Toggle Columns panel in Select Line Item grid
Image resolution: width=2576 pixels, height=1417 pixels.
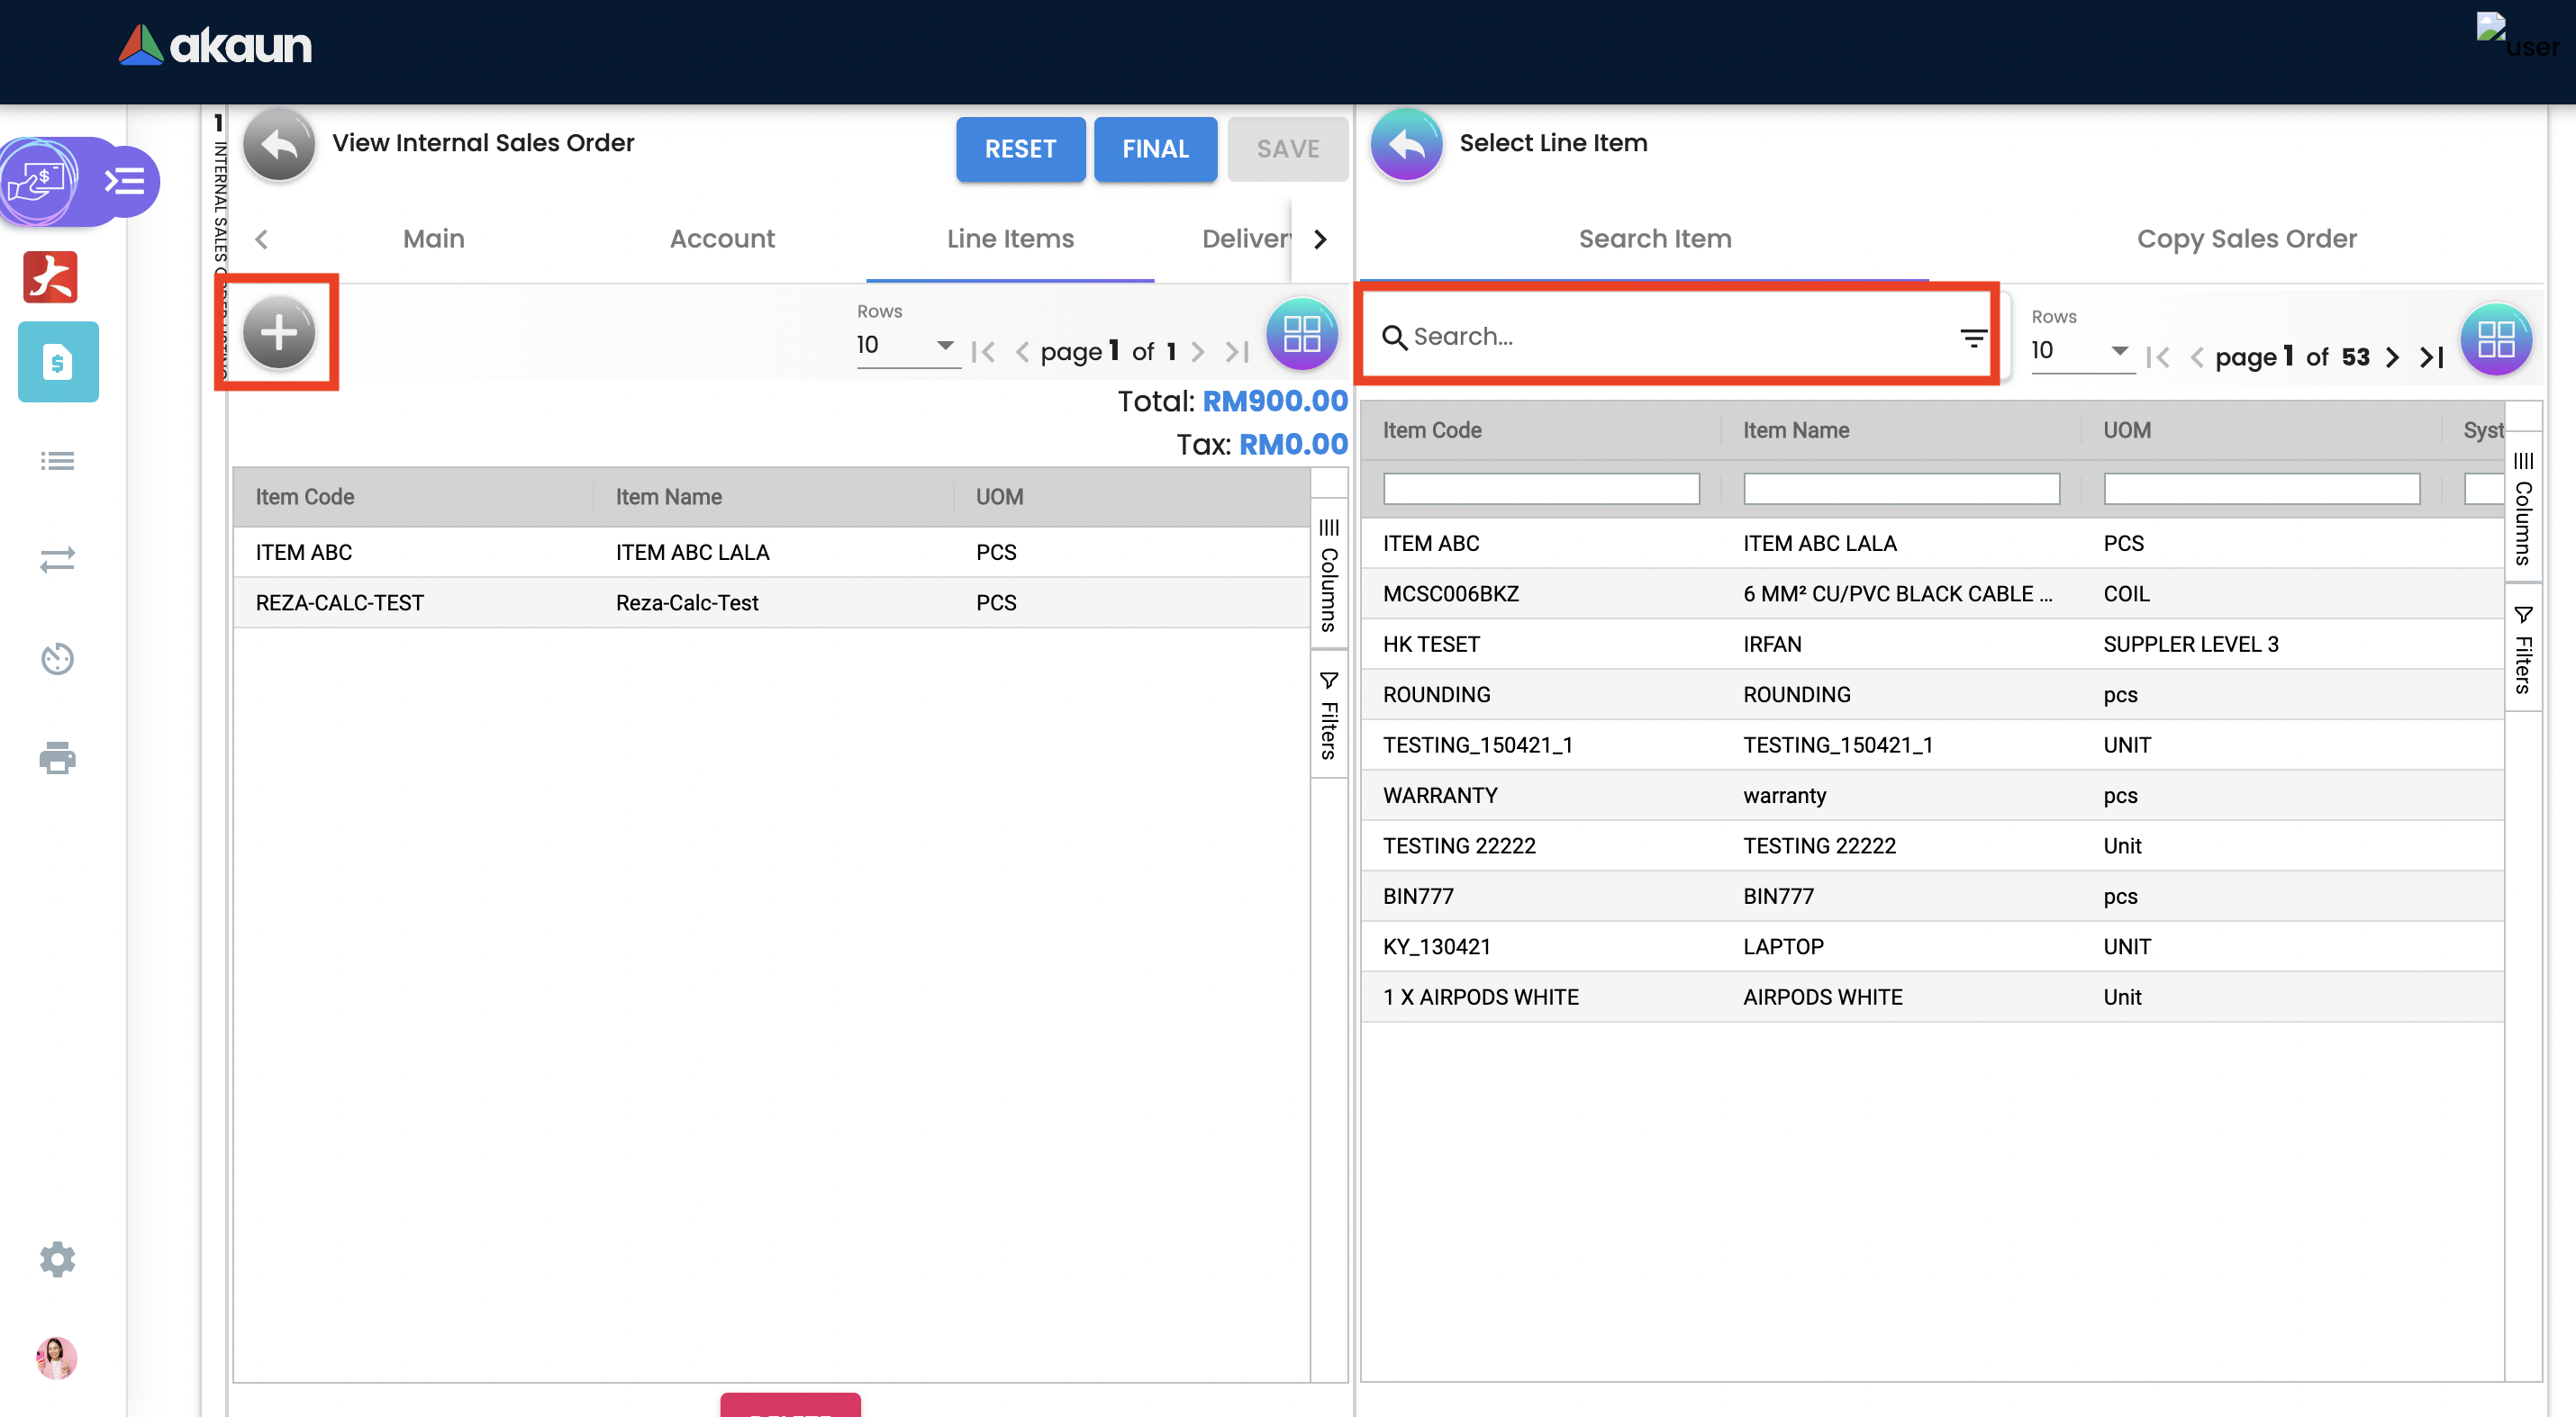tap(2522, 510)
